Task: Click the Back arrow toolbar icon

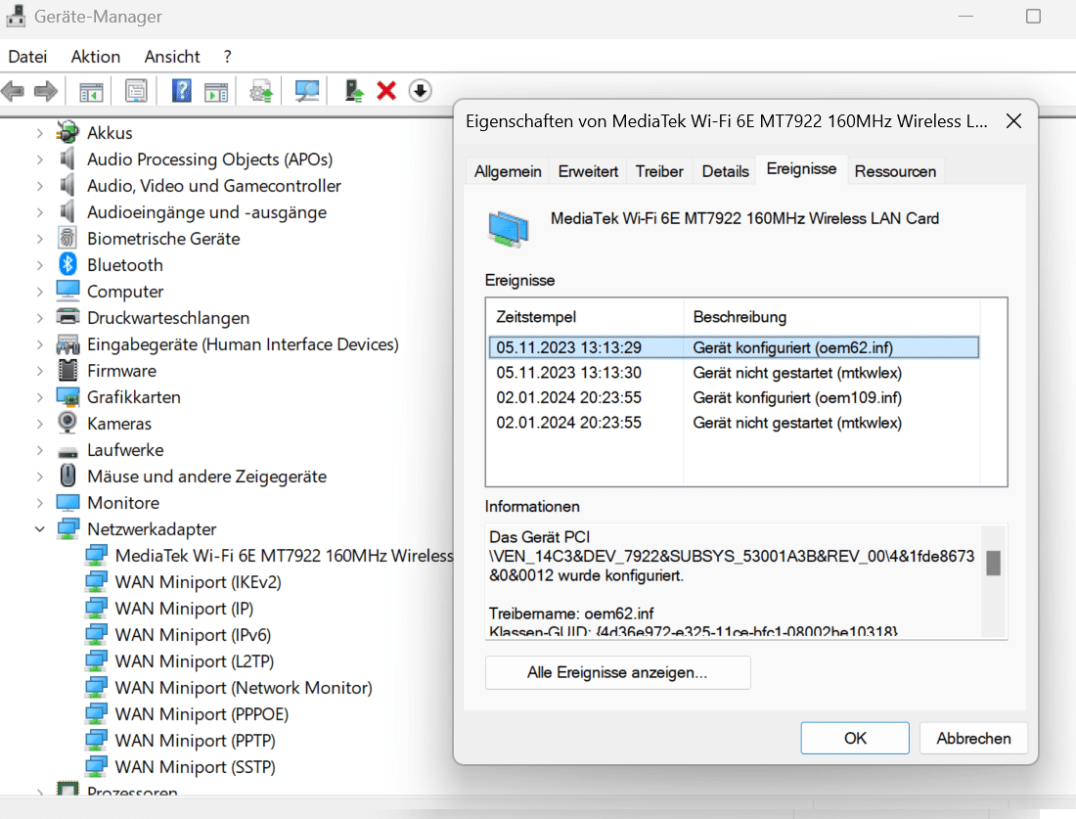Action: click(13, 91)
